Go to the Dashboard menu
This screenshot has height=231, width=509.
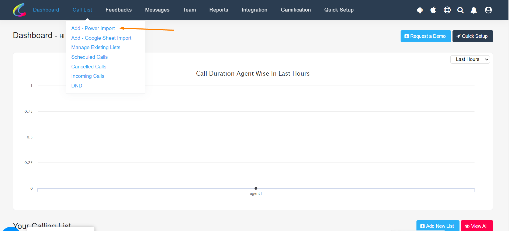click(x=46, y=10)
